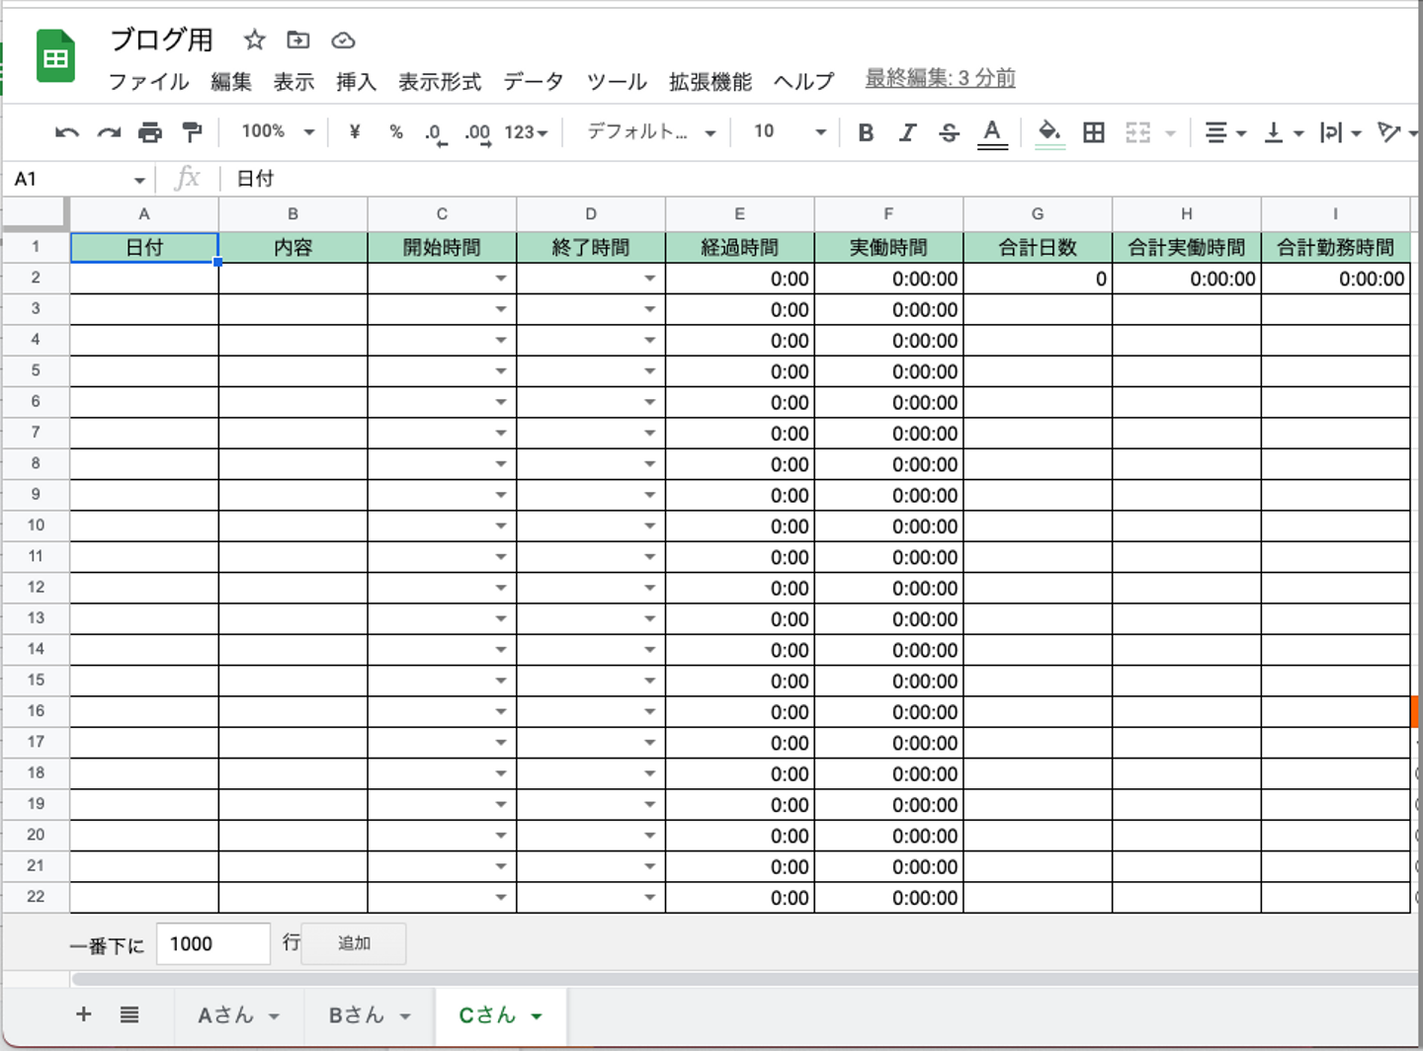Toggle italic formatting

tap(907, 132)
